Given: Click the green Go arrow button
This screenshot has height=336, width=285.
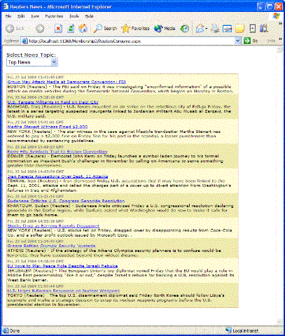Looking at the screenshot, I should coord(247,41).
